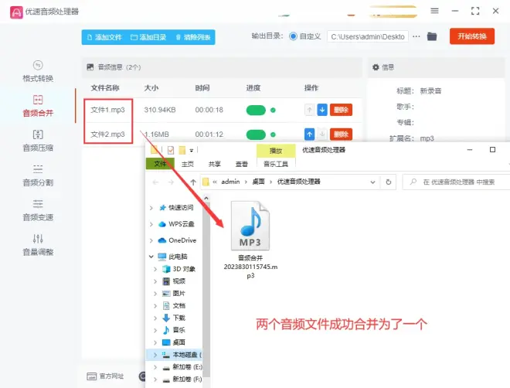This screenshot has width=510, height=388.
Task: Go forward in the Explorer window
Action: pyautogui.click(x=171, y=182)
